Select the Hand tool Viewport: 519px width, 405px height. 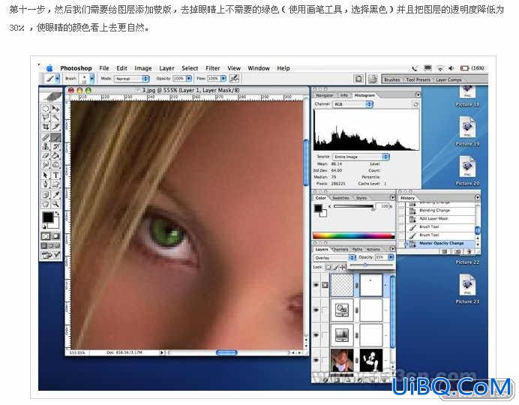pos(46,204)
